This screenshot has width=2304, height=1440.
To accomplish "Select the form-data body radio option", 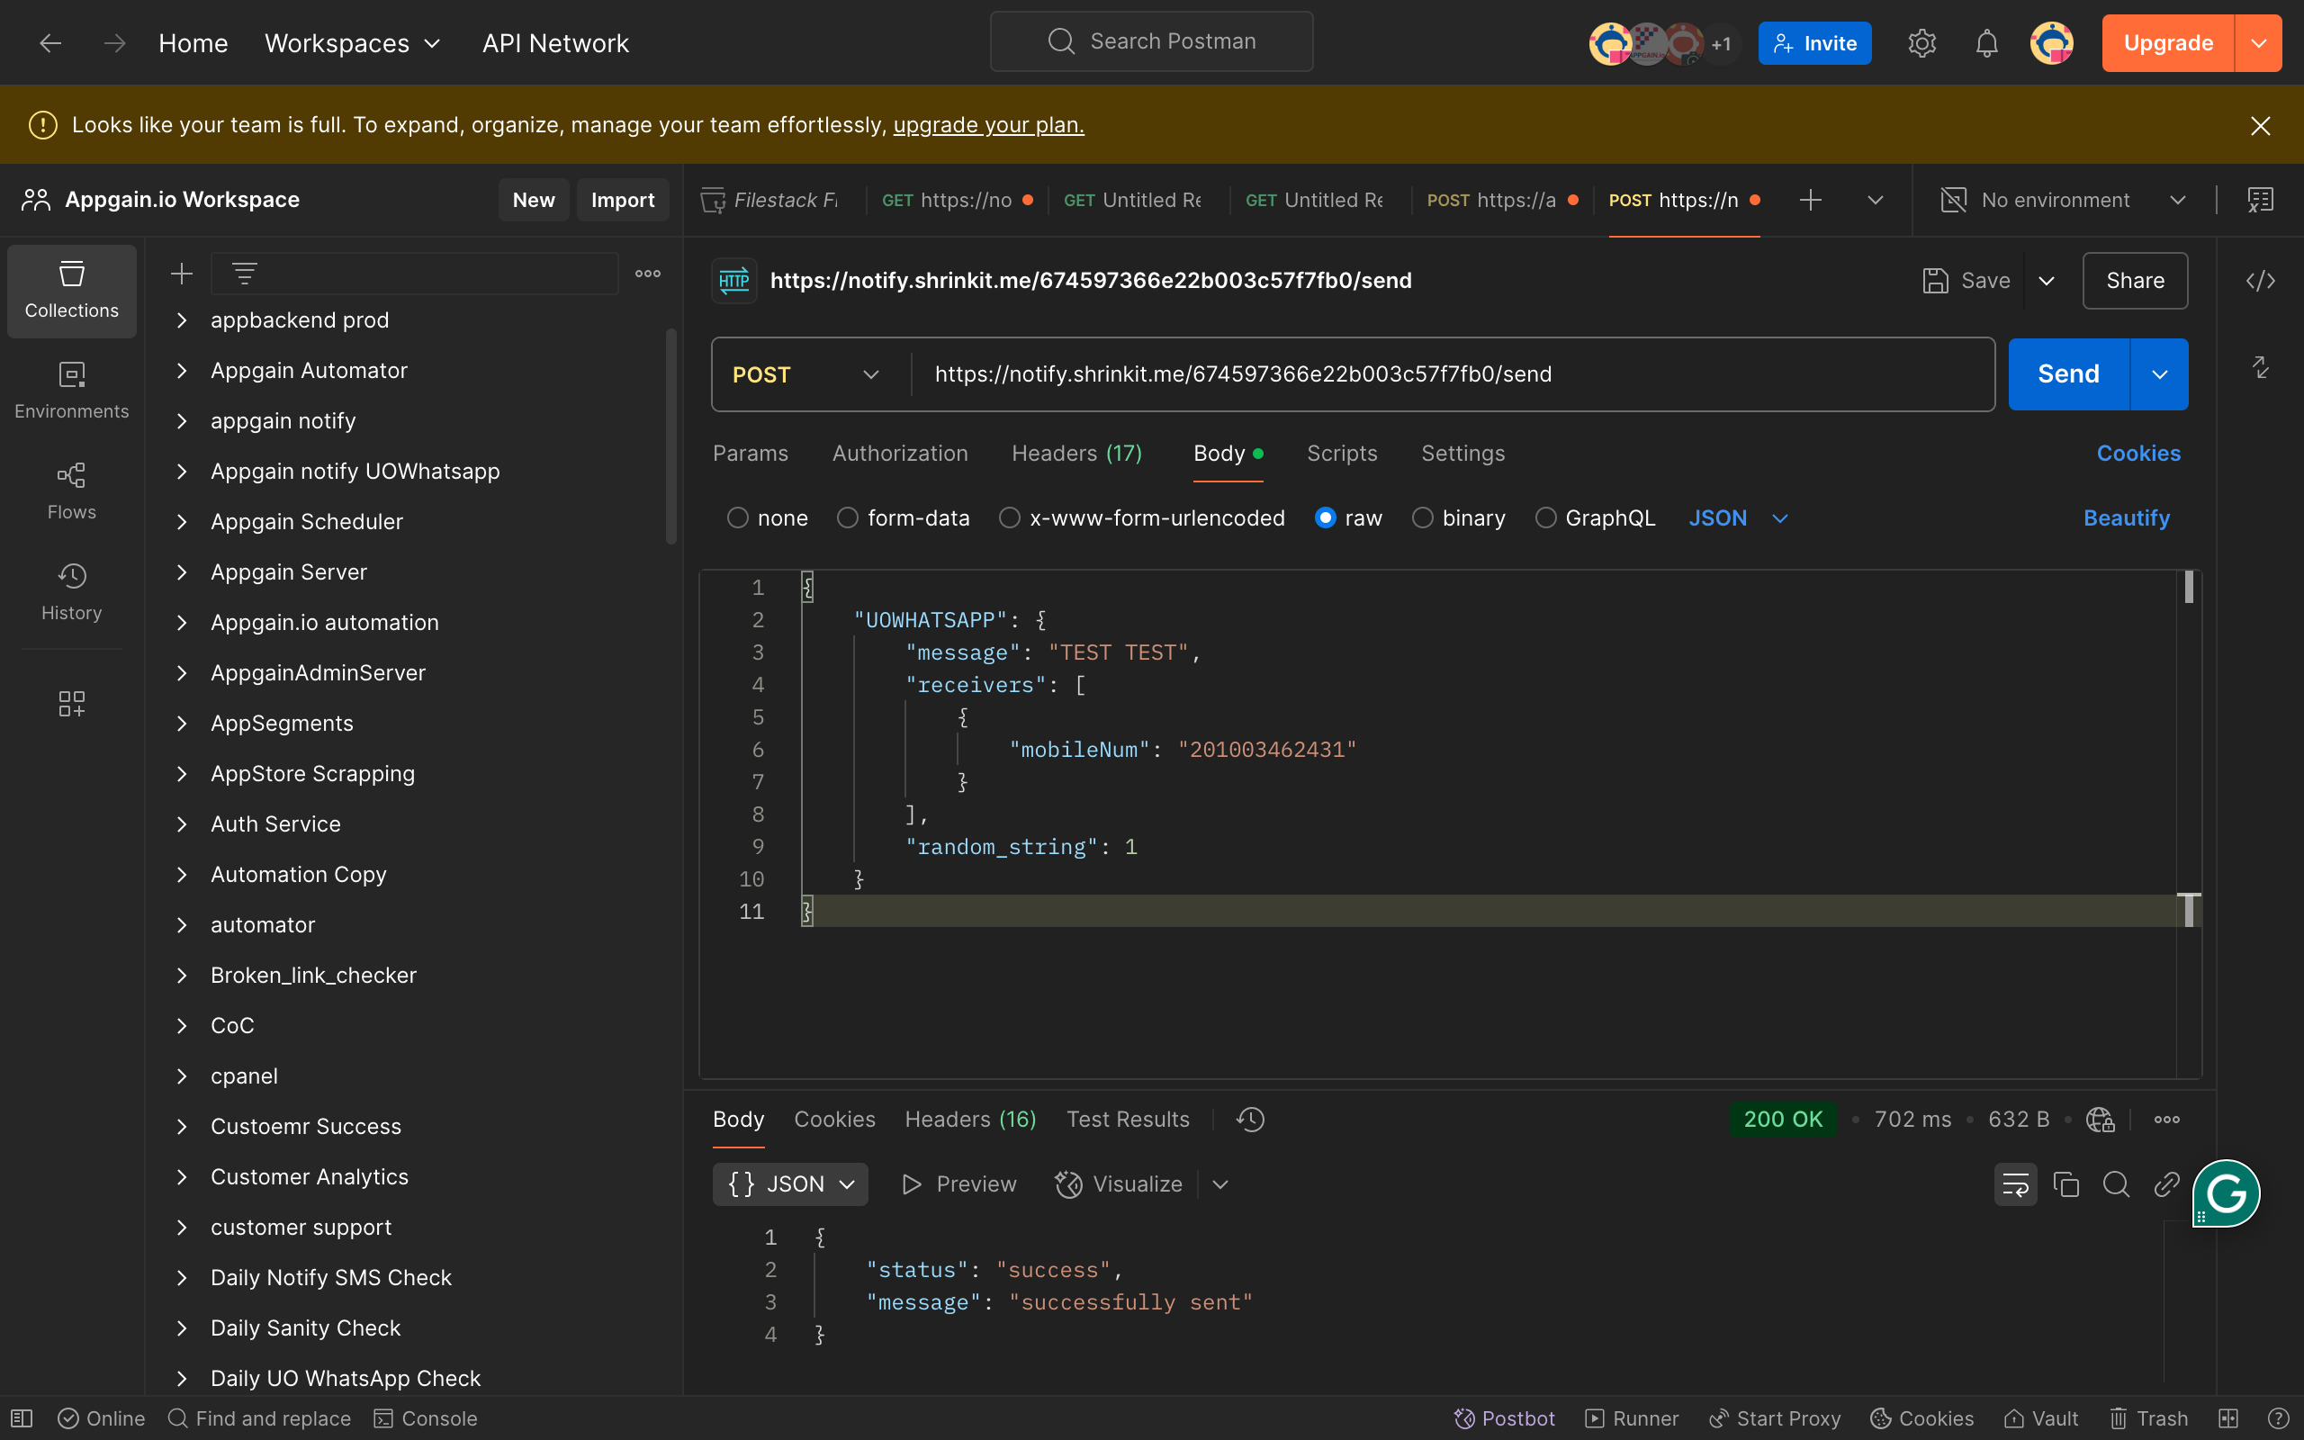I will [x=847, y=518].
